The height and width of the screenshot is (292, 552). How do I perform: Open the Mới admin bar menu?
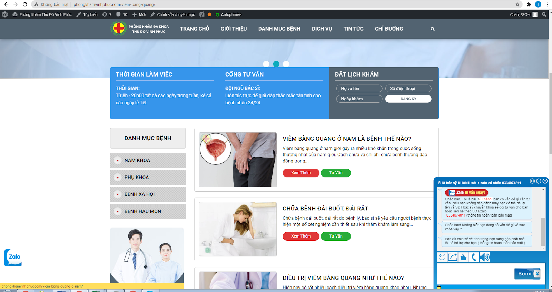coord(139,14)
